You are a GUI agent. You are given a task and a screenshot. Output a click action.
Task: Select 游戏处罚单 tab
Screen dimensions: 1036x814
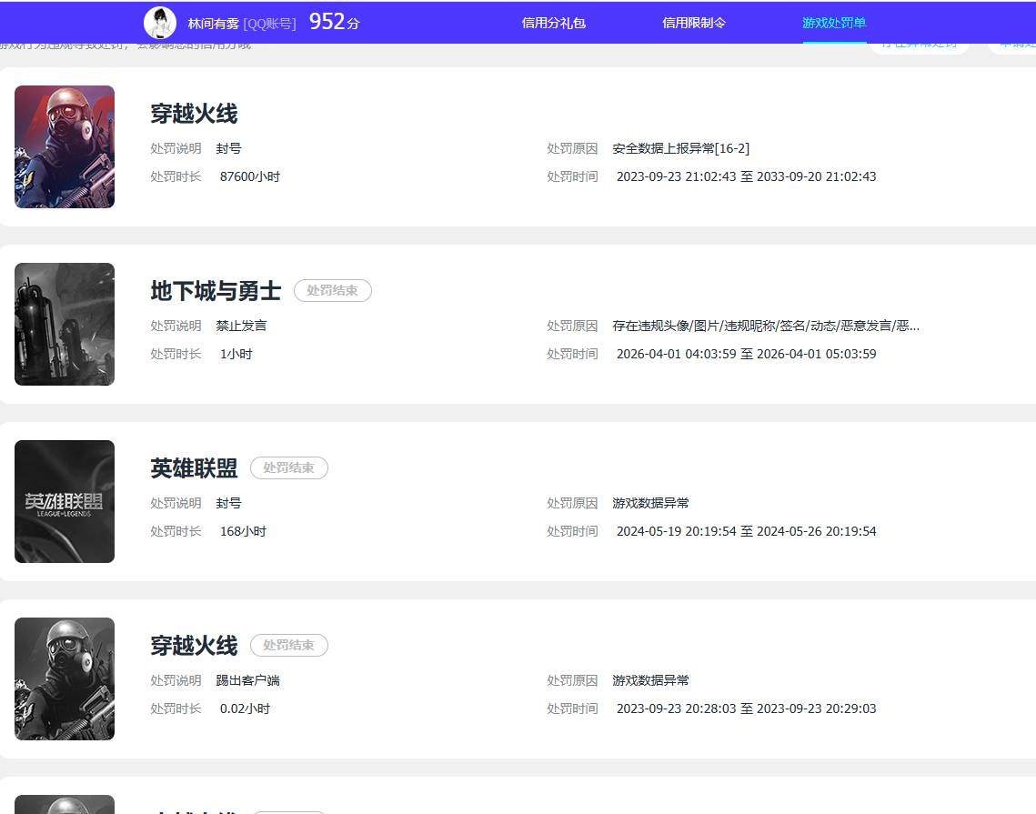pos(834,23)
